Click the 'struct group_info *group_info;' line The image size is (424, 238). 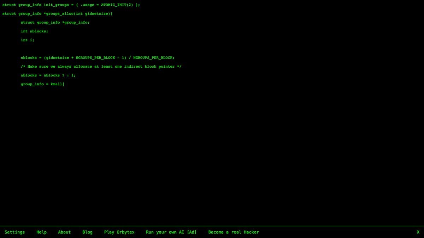pos(55,23)
